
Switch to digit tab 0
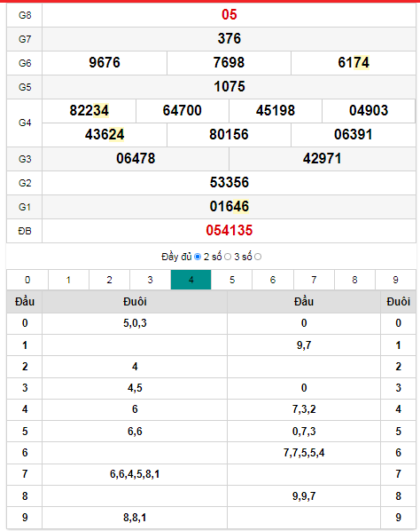(27, 280)
